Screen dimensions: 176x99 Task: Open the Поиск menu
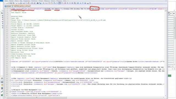pyautogui.click(x=16, y=1)
